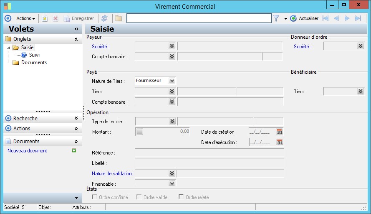Click the toolbar refresh arrows icon

(x=104, y=18)
